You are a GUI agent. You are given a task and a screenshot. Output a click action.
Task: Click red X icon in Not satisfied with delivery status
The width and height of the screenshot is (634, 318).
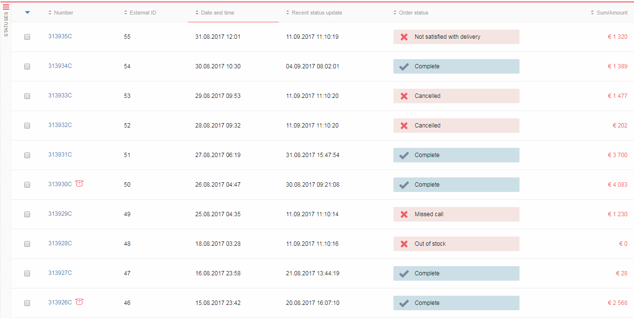coord(404,37)
